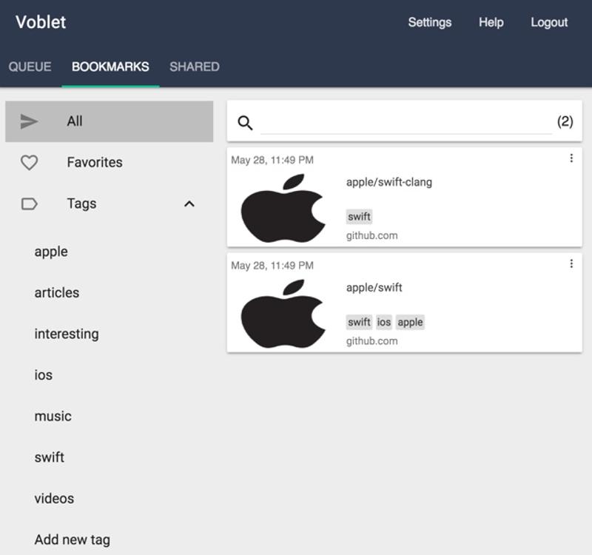Log out using the Logout link
Viewport: 592px width, 555px height.
tap(549, 22)
